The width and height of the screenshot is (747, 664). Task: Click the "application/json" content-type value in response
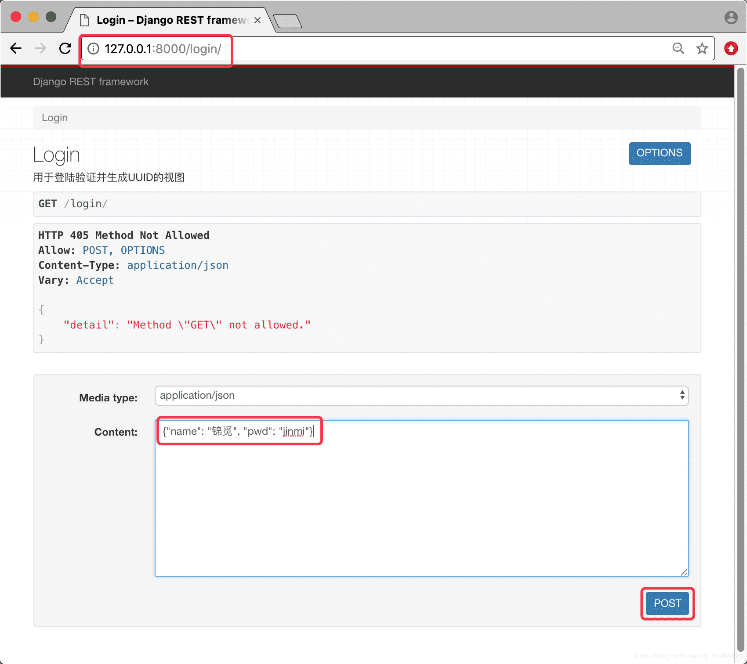click(x=178, y=265)
